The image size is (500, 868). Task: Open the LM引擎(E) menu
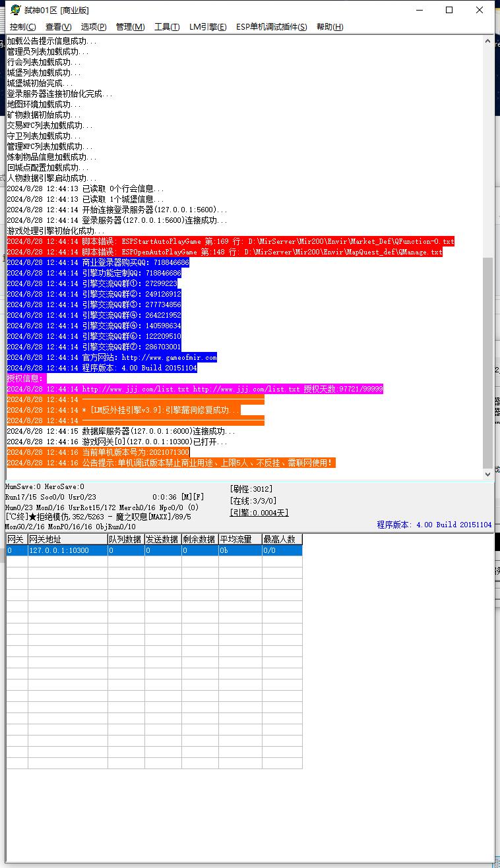click(x=208, y=27)
